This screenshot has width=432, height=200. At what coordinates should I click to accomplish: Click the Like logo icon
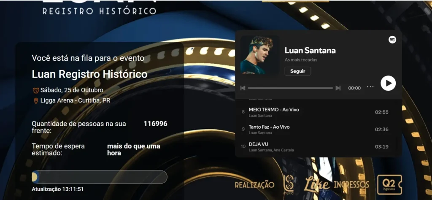pyautogui.click(x=317, y=184)
